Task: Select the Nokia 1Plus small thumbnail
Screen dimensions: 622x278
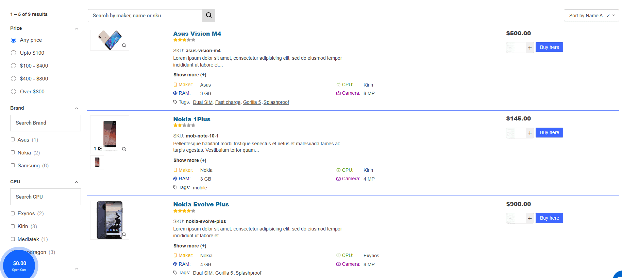Action: tap(97, 162)
